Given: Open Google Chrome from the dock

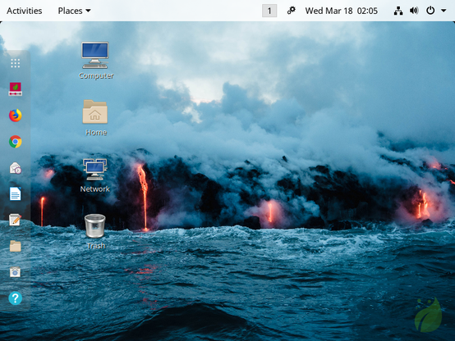Looking at the screenshot, I should coord(15,142).
